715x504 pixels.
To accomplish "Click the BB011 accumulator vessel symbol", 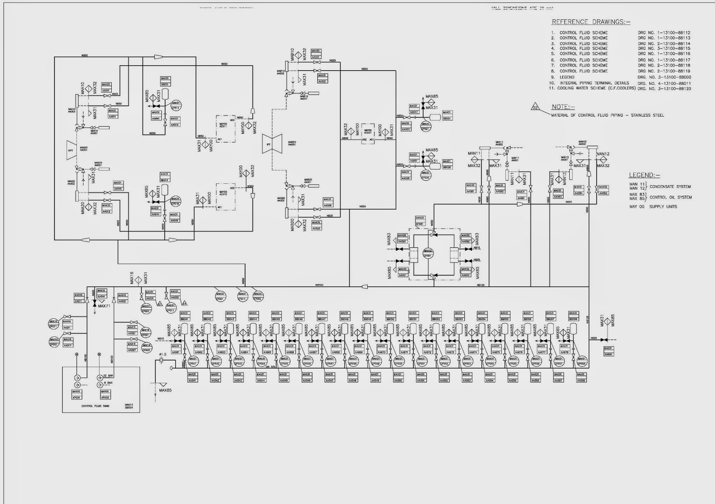I will [165, 93].
